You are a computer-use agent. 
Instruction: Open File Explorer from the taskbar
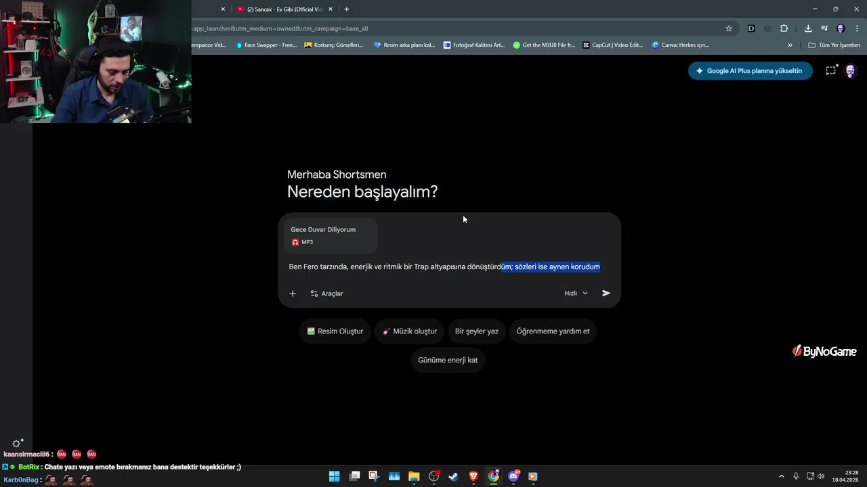coord(414,476)
